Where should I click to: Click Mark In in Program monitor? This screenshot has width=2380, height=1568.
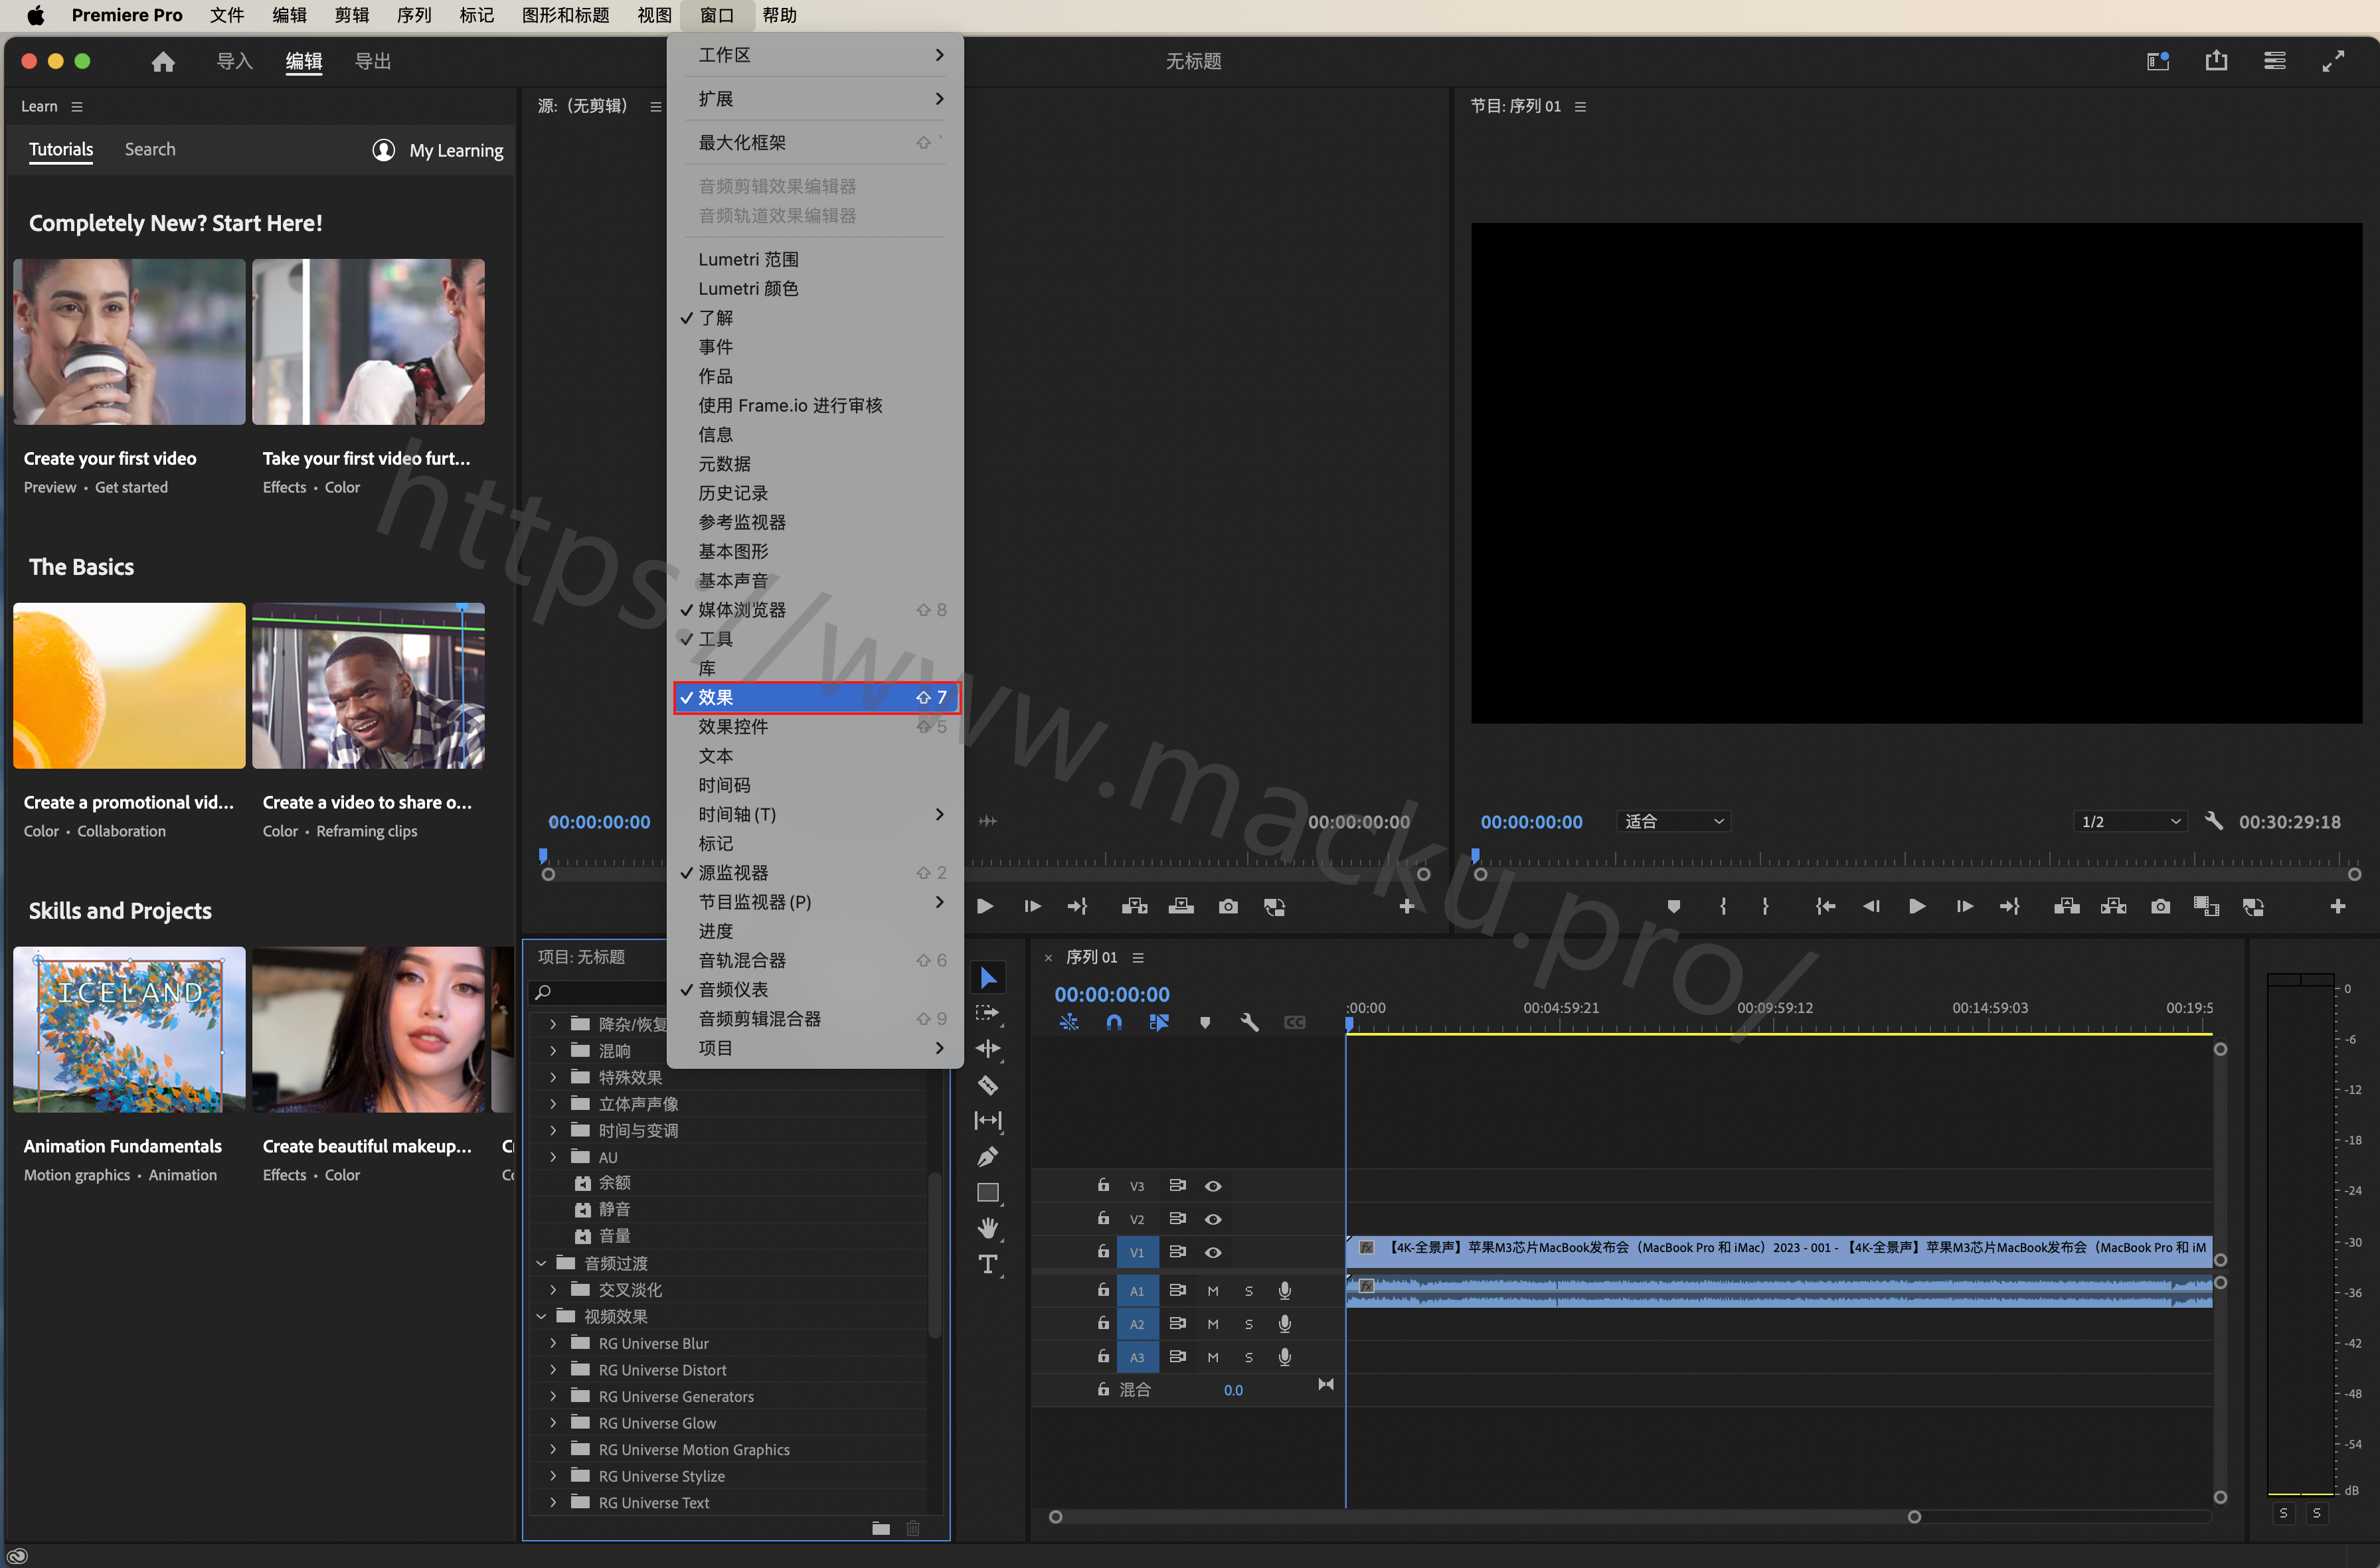click(1722, 906)
